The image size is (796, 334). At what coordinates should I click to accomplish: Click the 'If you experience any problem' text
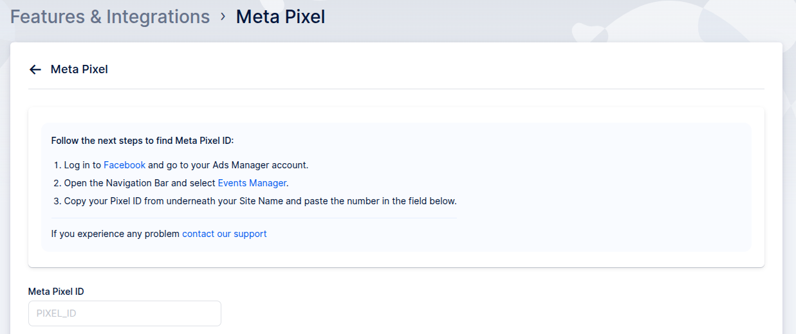(x=115, y=234)
